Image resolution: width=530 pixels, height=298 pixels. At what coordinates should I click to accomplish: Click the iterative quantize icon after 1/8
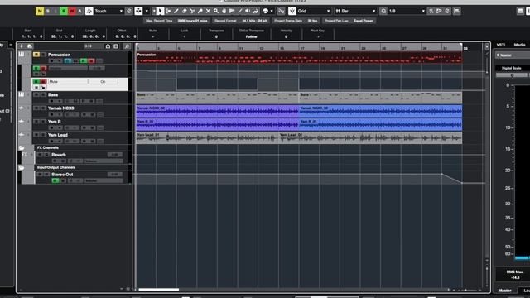pos(431,11)
